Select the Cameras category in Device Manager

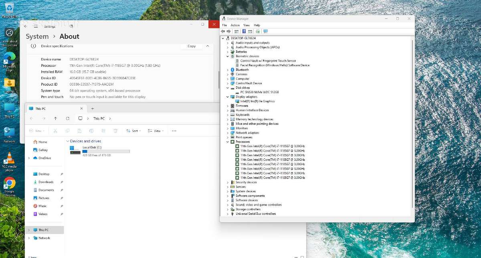241,74
